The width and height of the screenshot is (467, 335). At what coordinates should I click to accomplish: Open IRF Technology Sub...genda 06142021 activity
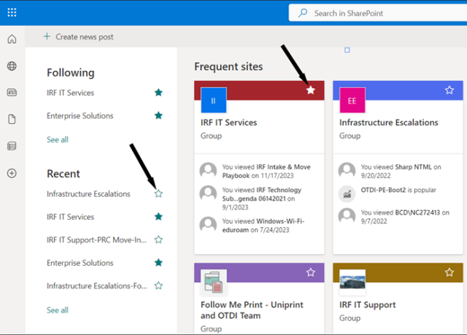262,199
